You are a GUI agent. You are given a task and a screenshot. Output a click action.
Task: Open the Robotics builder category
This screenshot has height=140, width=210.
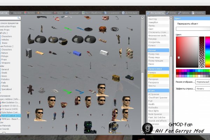pos(5,79)
